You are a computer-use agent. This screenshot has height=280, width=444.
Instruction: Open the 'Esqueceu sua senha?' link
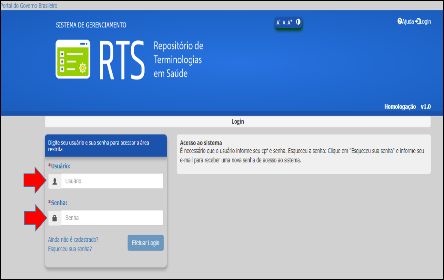(x=70, y=249)
